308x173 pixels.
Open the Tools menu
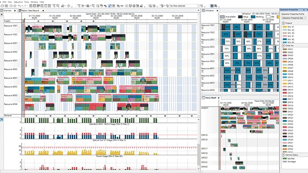pyautogui.click(x=26, y=2)
